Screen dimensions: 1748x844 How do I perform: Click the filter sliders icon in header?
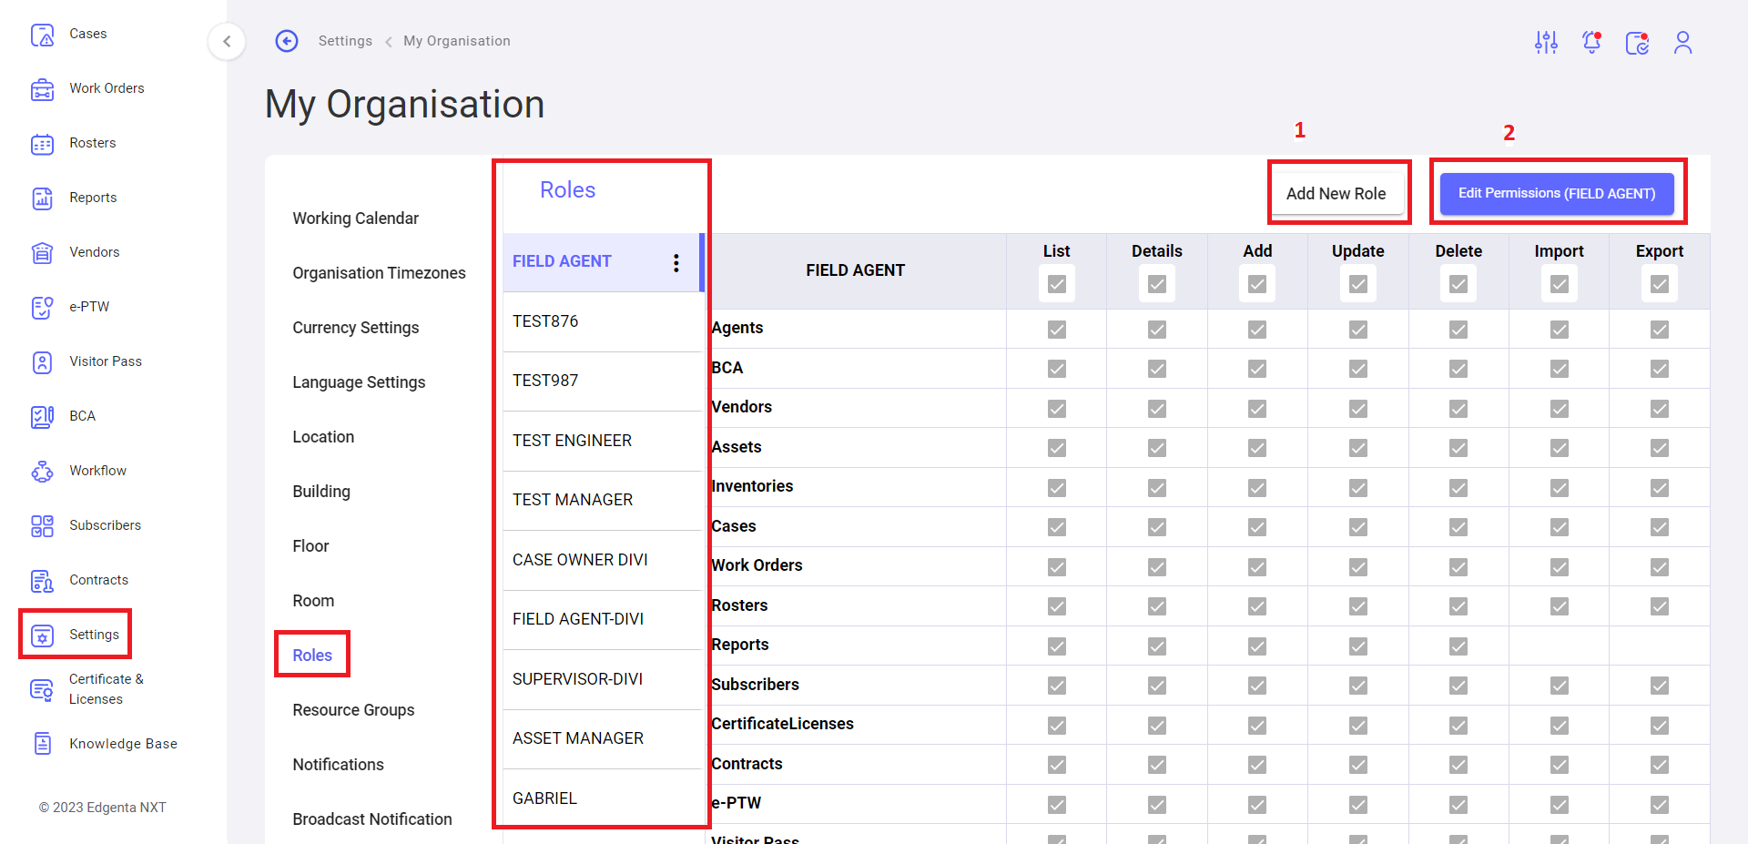tap(1546, 42)
